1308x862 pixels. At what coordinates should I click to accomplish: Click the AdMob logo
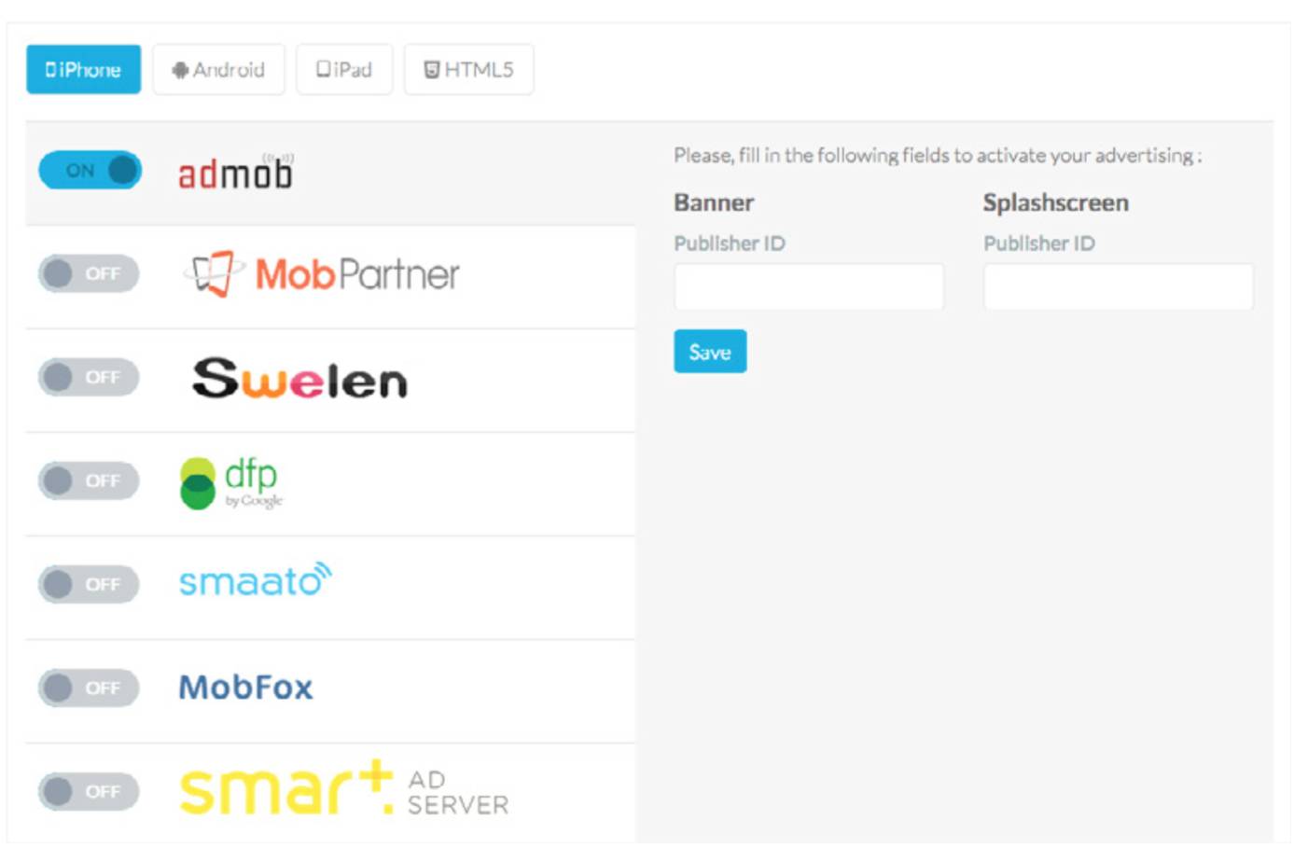[235, 172]
